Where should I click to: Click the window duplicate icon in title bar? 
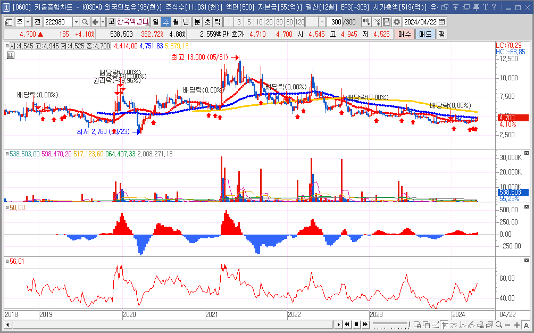[445, 7]
